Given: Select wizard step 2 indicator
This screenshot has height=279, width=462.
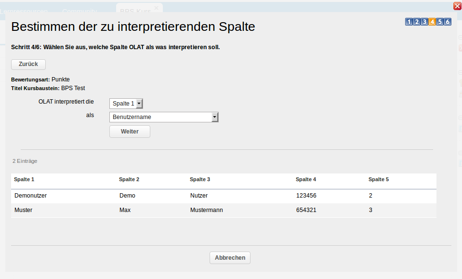Looking at the screenshot, I should (x=416, y=22).
